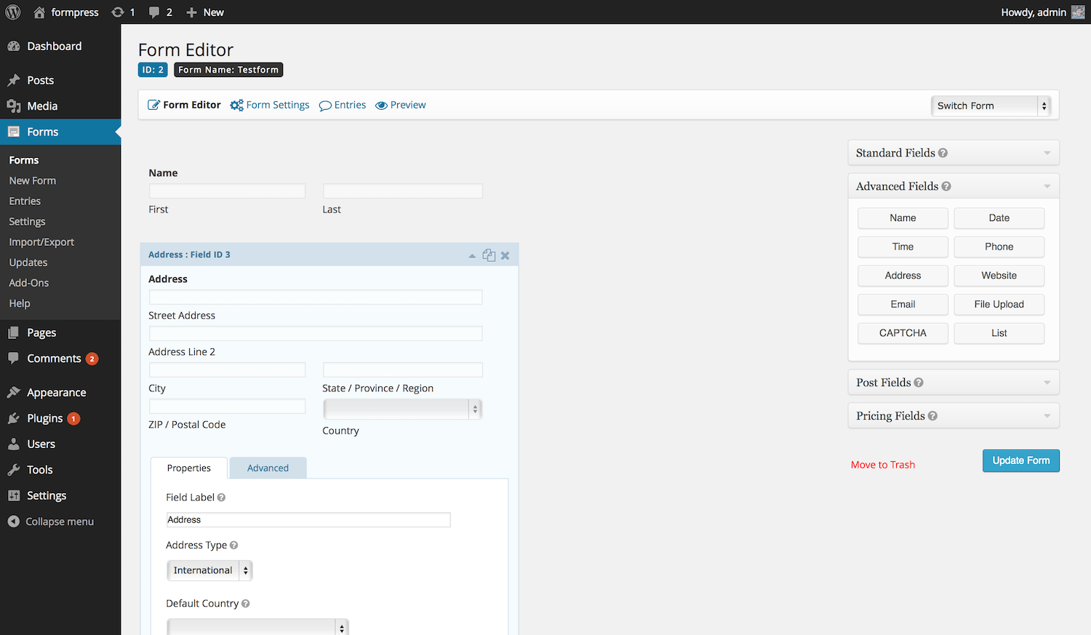
Task: Delete the Address field with X icon
Action: tap(505, 255)
